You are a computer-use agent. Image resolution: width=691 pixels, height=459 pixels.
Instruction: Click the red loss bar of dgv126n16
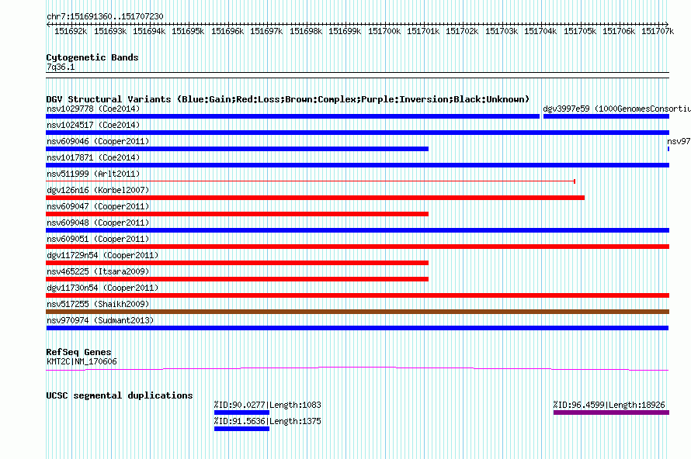point(315,198)
